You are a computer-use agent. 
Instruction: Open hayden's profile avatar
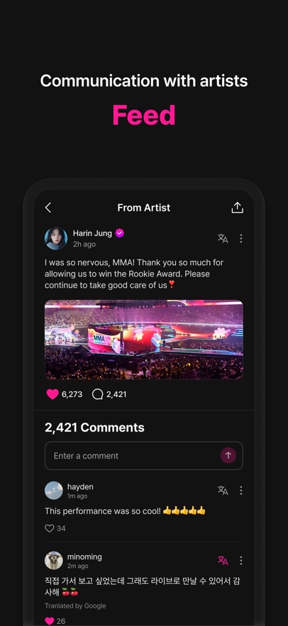53,491
